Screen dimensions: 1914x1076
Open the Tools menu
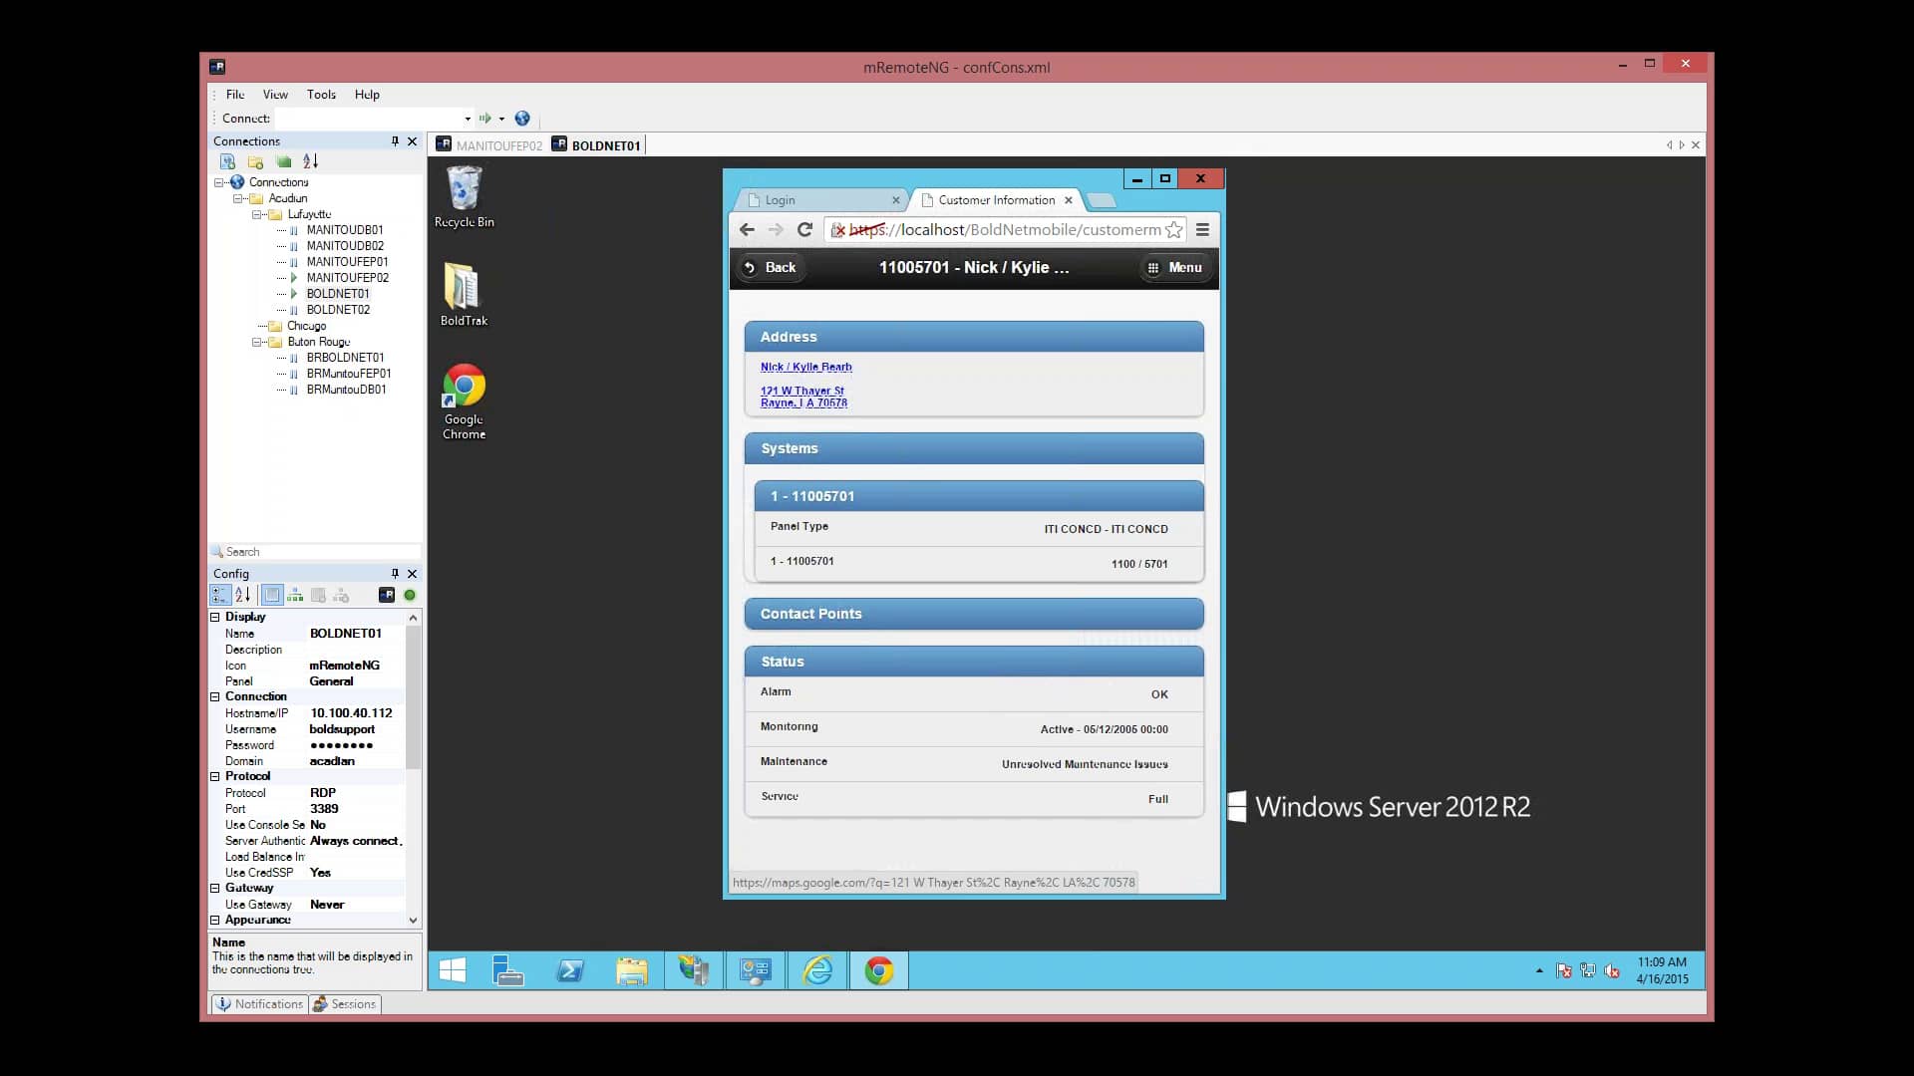pos(321,94)
